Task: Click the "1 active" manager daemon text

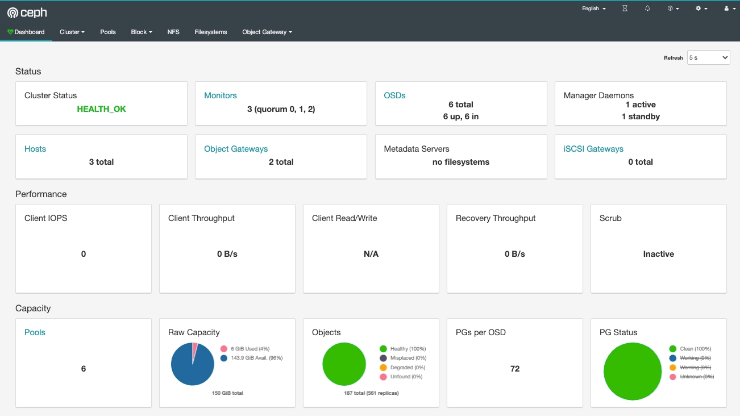Action: [641, 105]
